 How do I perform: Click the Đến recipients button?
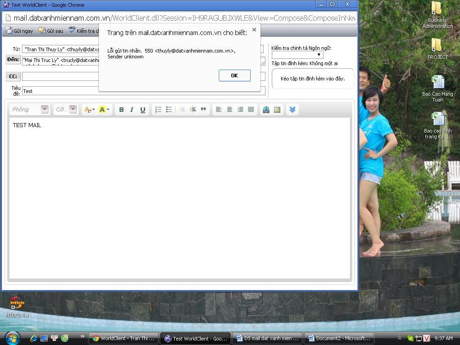click(13, 60)
